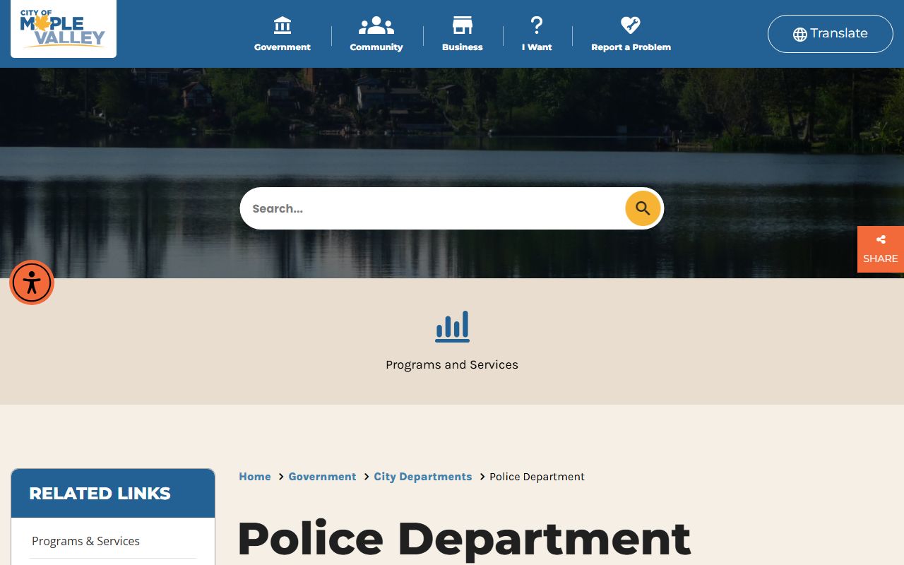Open City Departments breadcrumb link
Screen dimensions: 904x565
pyautogui.click(x=423, y=477)
